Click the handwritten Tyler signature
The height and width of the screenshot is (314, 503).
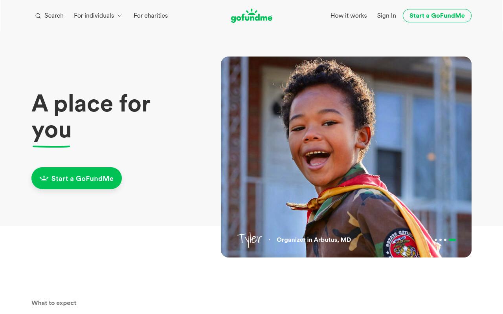250,239
